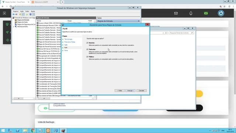Click the green eye icon button in Cloud Panel

[x=45, y=108]
